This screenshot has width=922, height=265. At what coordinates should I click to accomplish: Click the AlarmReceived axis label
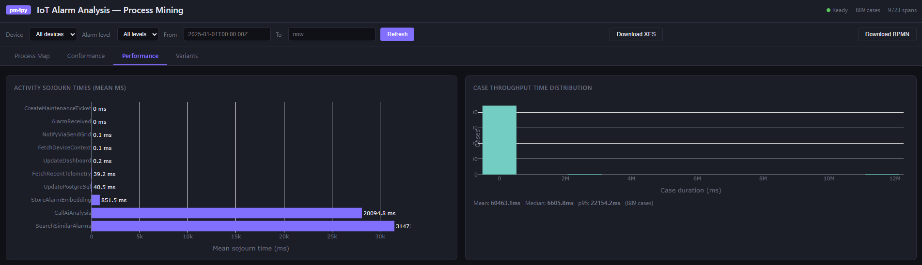pyautogui.click(x=71, y=121)
